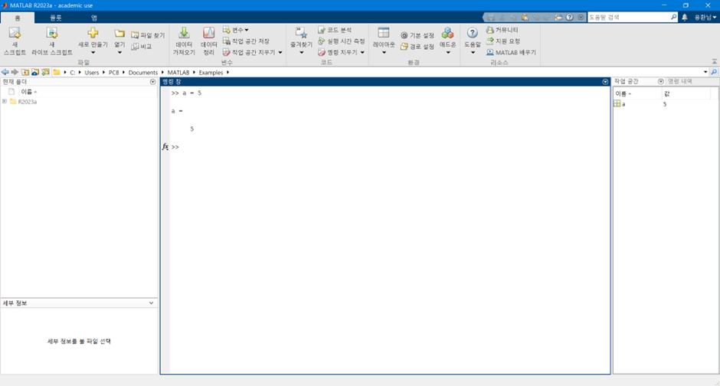This screenshot has height=386, width=720.
Task: Click 데이터 가져오기 (Import Data)
Action: [x=184, y=41]
